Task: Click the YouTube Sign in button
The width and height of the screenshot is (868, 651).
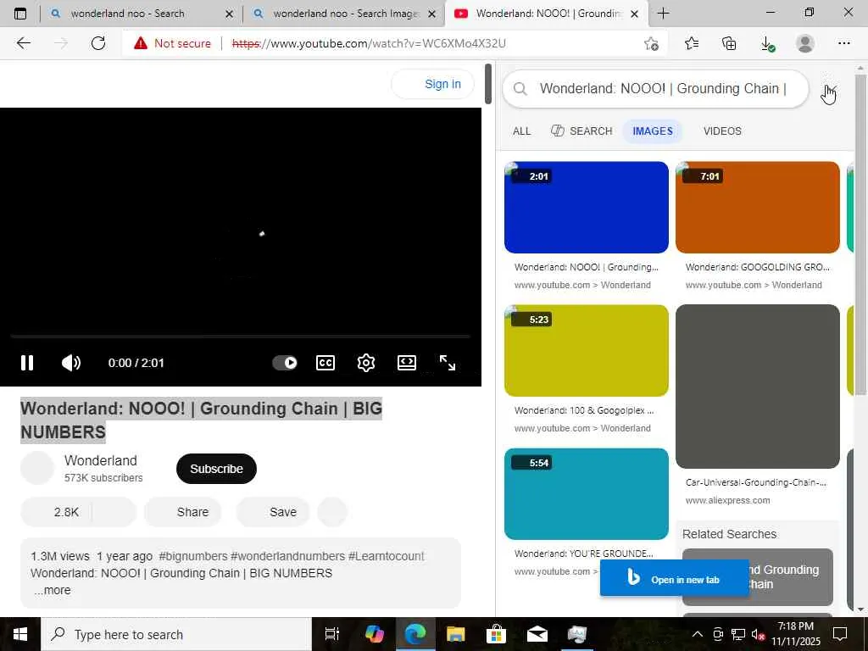Action: tap(433, 84)
